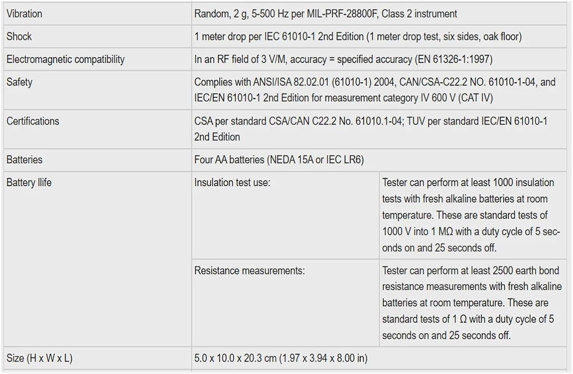This screenshot has height=374, width=573.
Task: Select the 1000 insulation tests description paragraph
Action: [471, 215]
